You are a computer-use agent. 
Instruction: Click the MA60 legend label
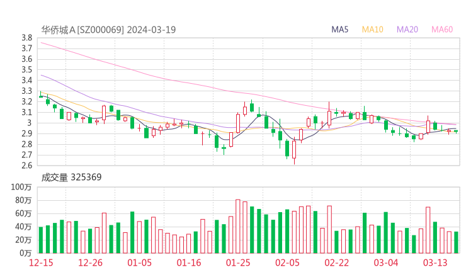(x=442, y=30)
